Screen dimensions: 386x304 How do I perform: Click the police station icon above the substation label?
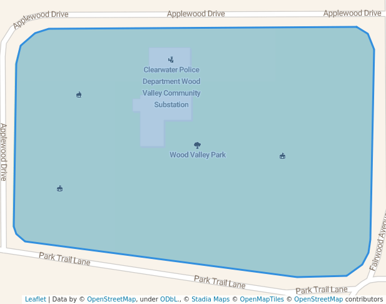171,59
